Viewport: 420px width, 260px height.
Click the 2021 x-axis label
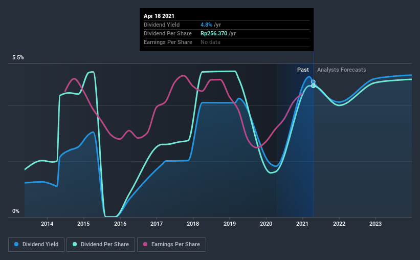tap(302, 224)
